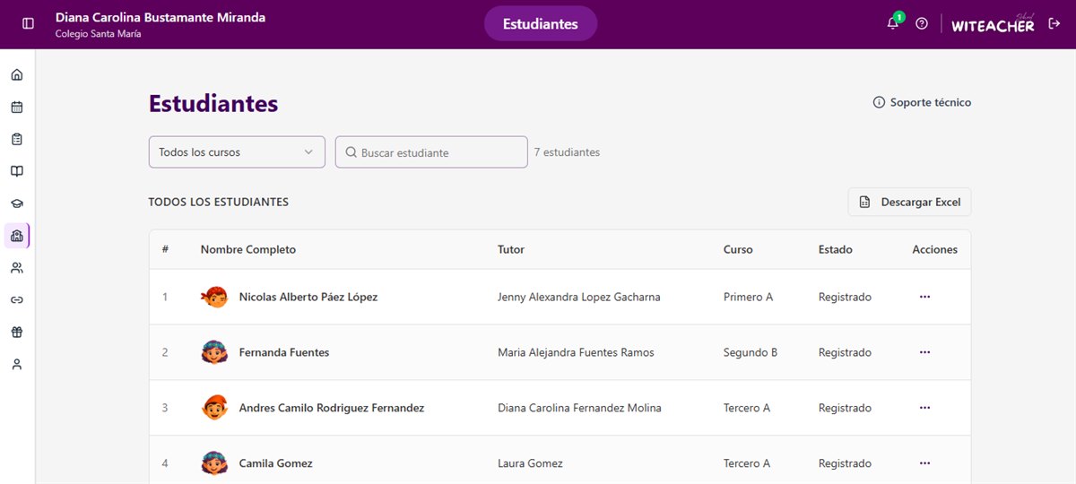
Task: Click the Estudiantes pill in header
Action: pos(541,24)
